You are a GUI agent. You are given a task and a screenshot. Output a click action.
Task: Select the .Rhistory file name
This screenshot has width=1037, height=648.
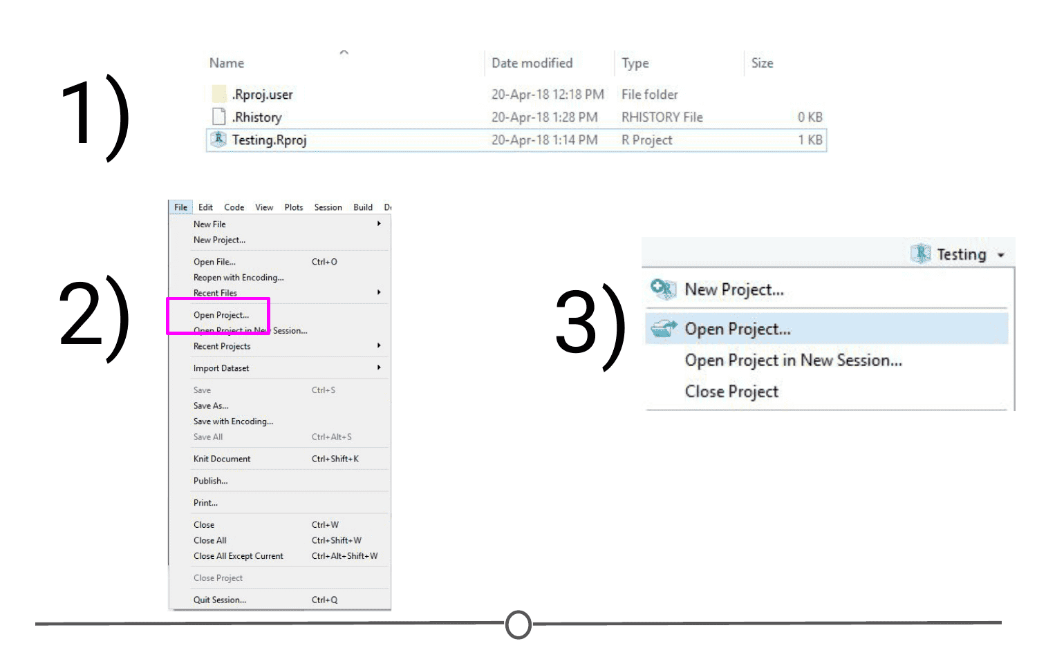coord(257,117)
